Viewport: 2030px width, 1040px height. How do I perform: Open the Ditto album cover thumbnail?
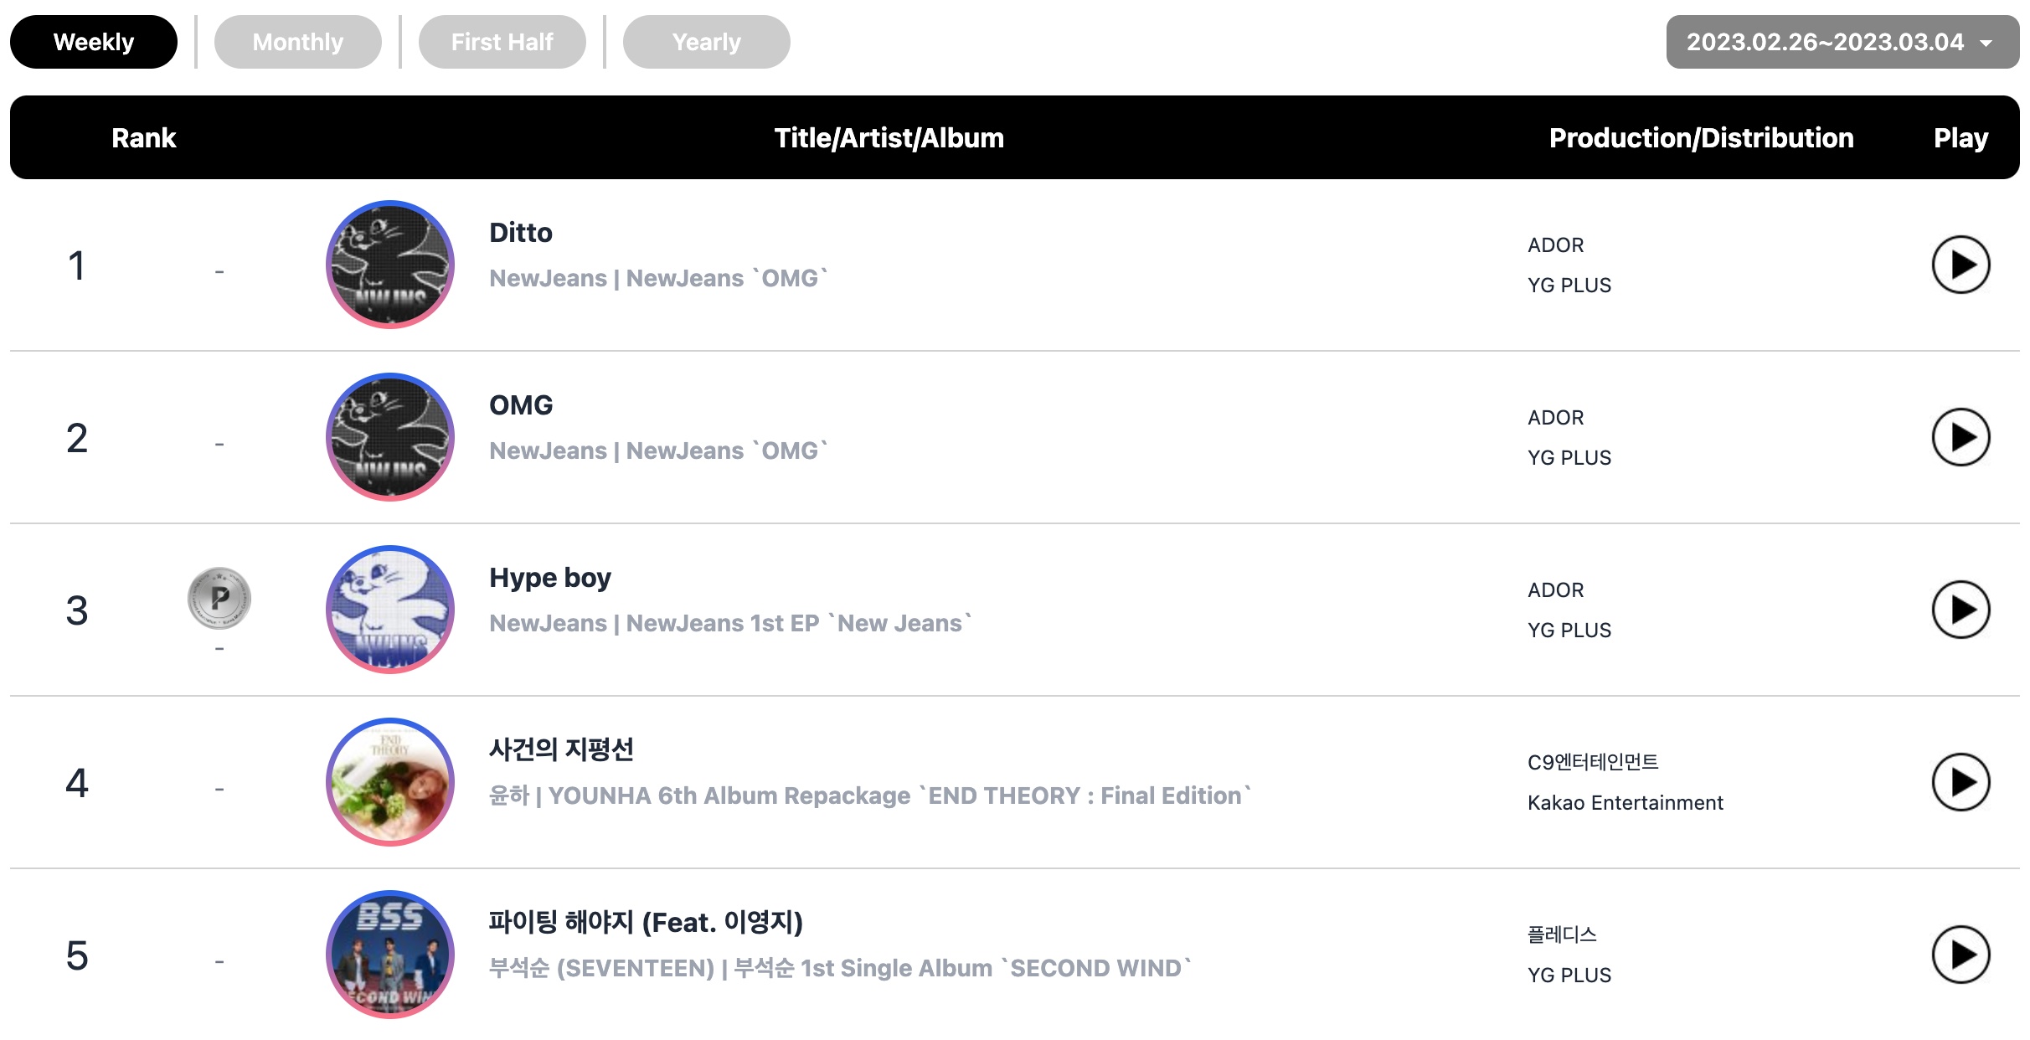tap(390, 265)
